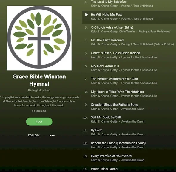Image resolution: width=176 pixels, height=172 pixels.
Task: Select track Let The Earth Resound
Action: (107, 40)
